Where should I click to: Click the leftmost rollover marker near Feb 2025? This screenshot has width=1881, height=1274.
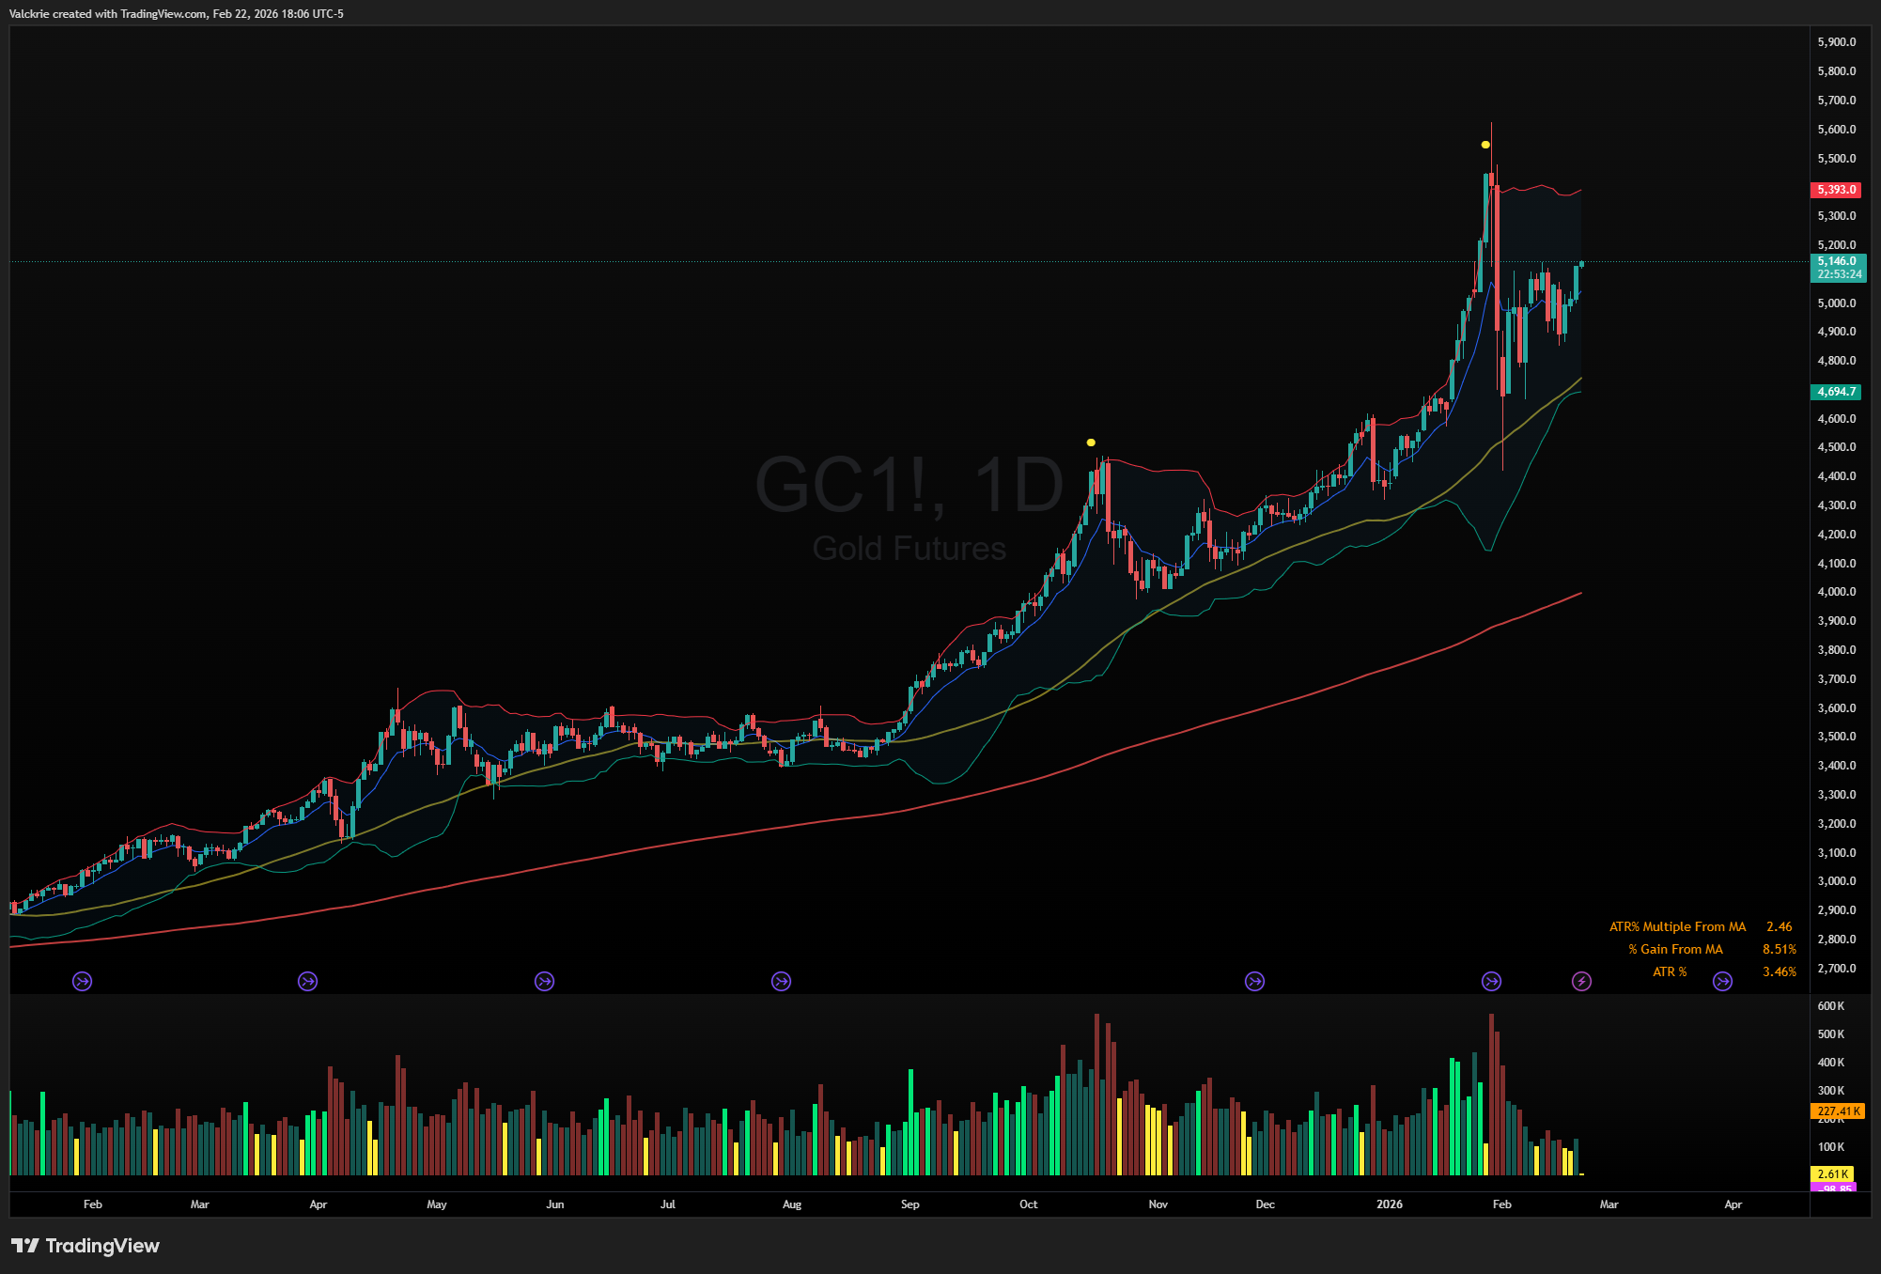point(83,982)
